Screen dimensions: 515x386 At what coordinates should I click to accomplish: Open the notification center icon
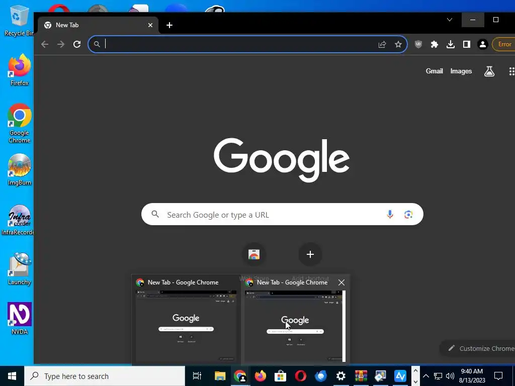click(498, 376)
